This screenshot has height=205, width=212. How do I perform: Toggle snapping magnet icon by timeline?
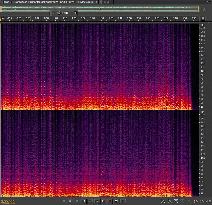pyautogui.click(x=203, y=18)
